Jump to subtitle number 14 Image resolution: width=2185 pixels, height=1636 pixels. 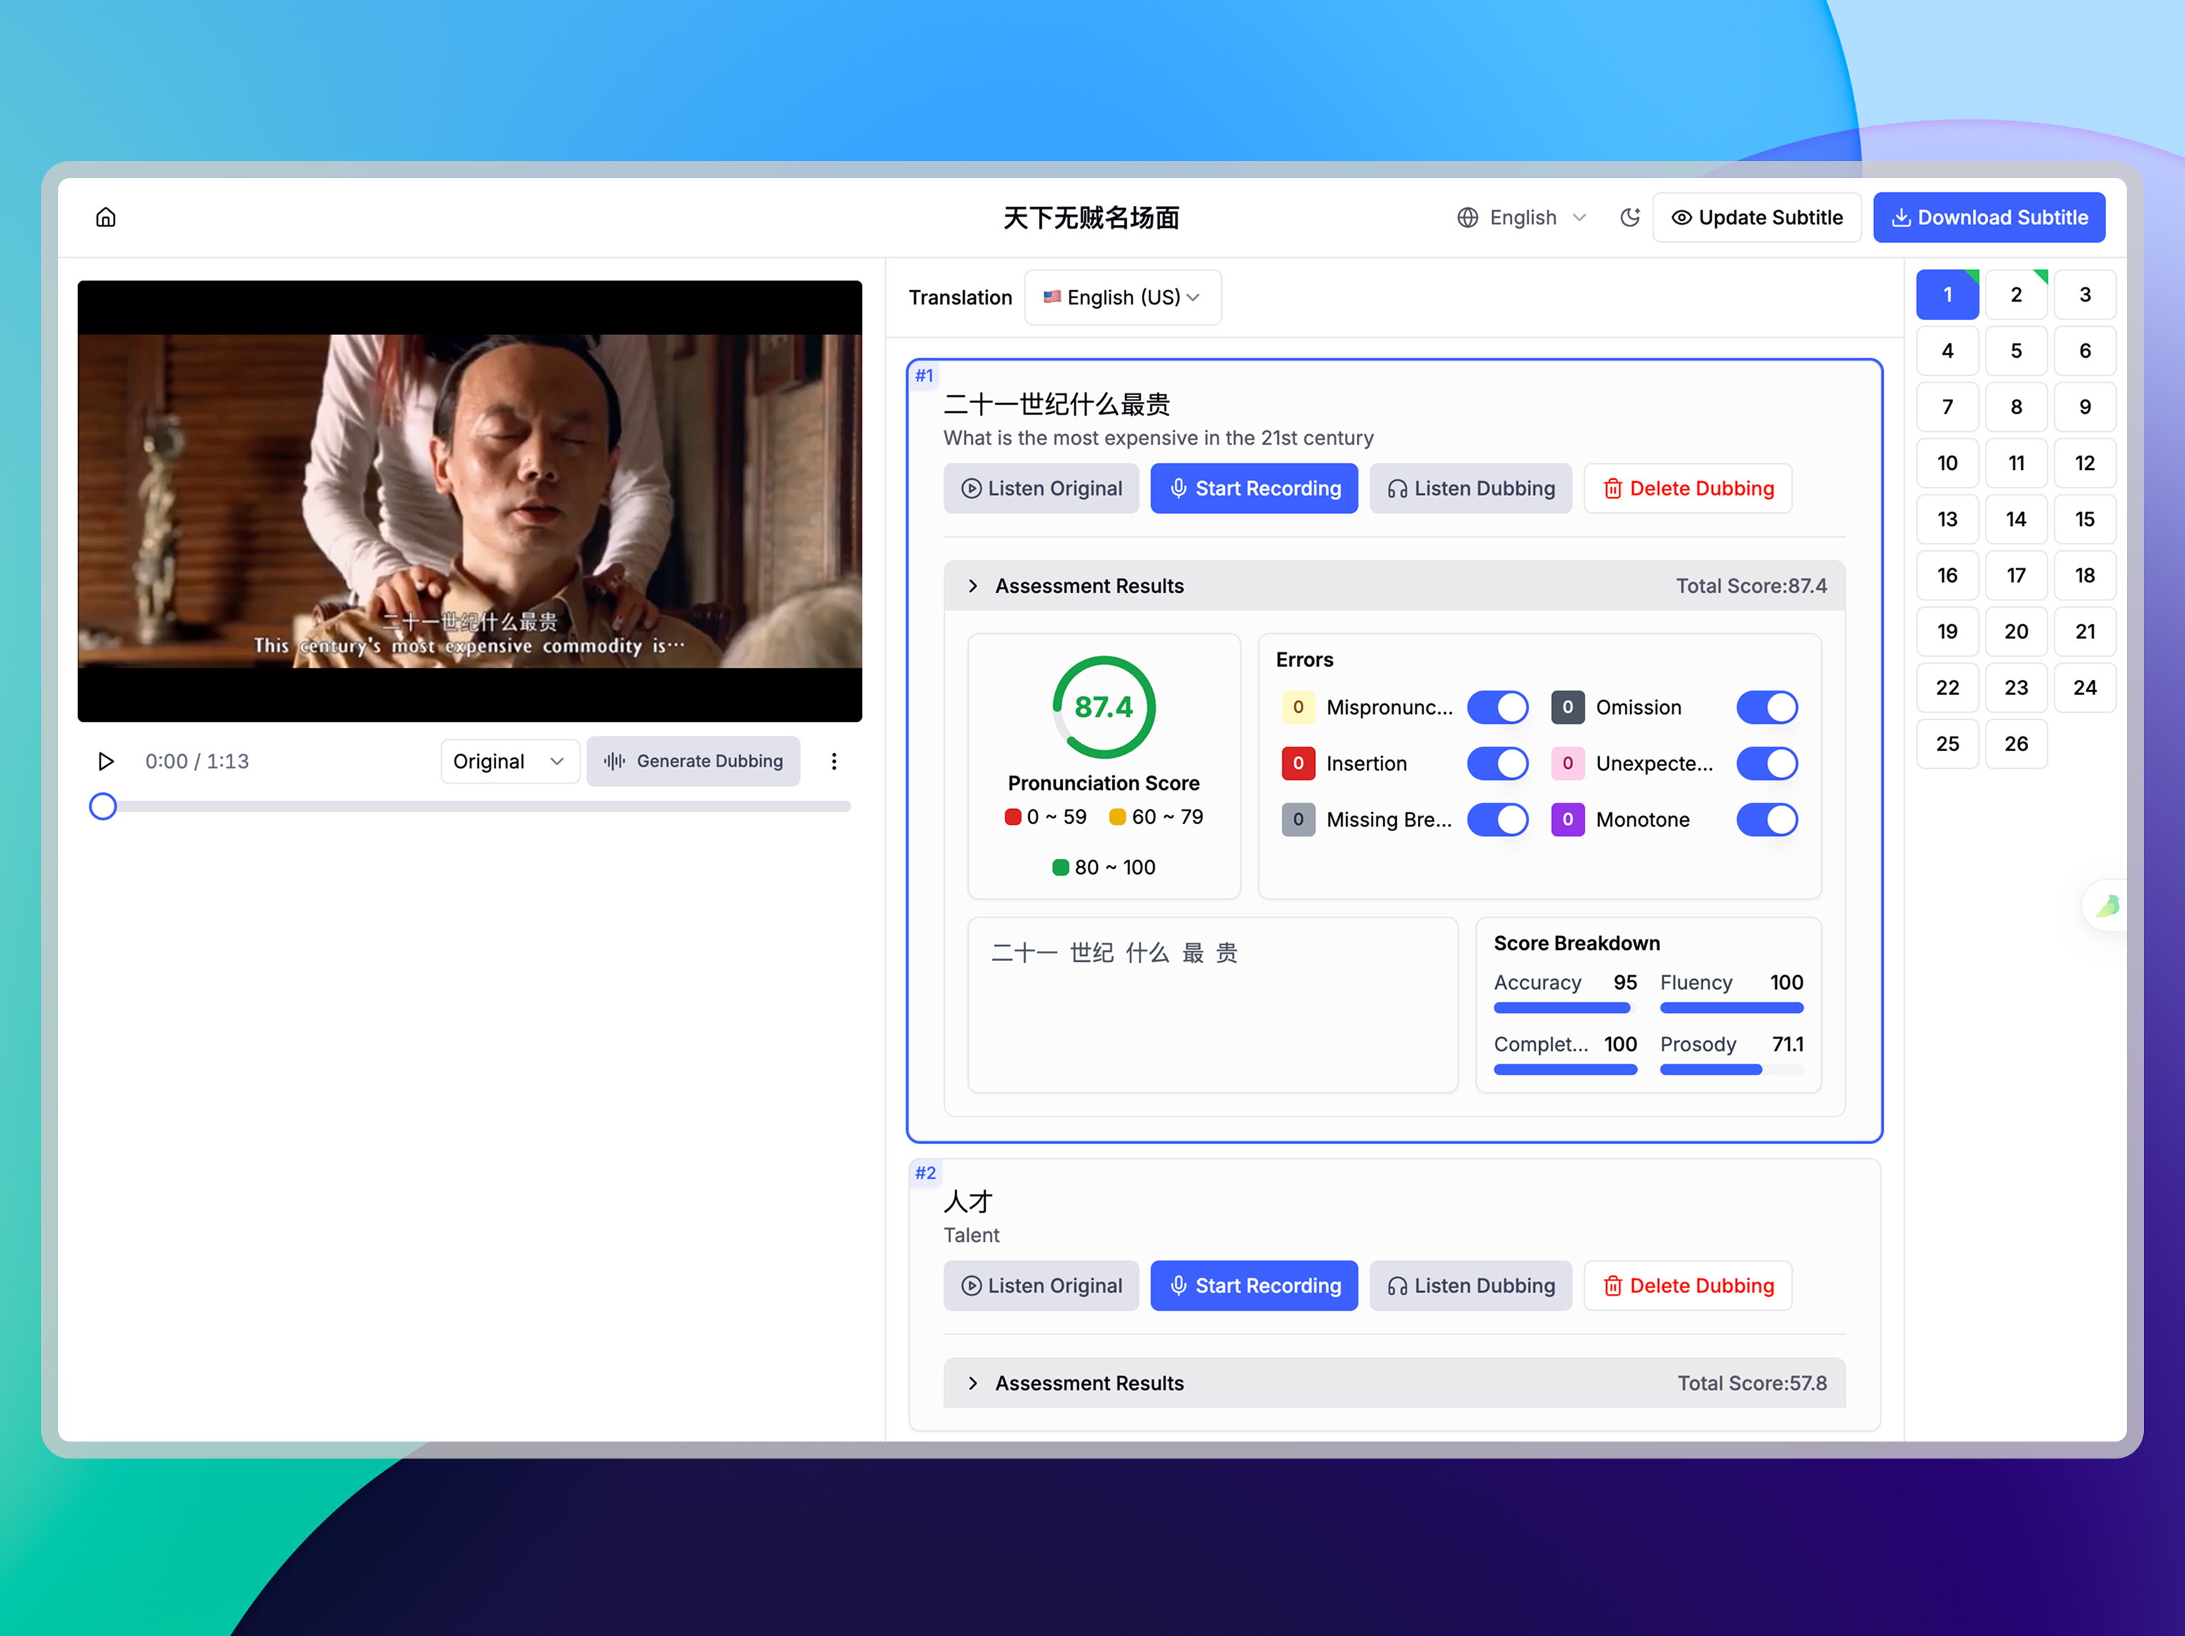[x=2015, y=520]
